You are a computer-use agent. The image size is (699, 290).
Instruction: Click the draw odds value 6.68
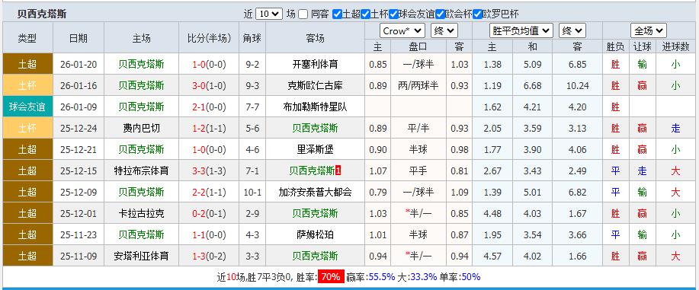click(x=533, y=85)
